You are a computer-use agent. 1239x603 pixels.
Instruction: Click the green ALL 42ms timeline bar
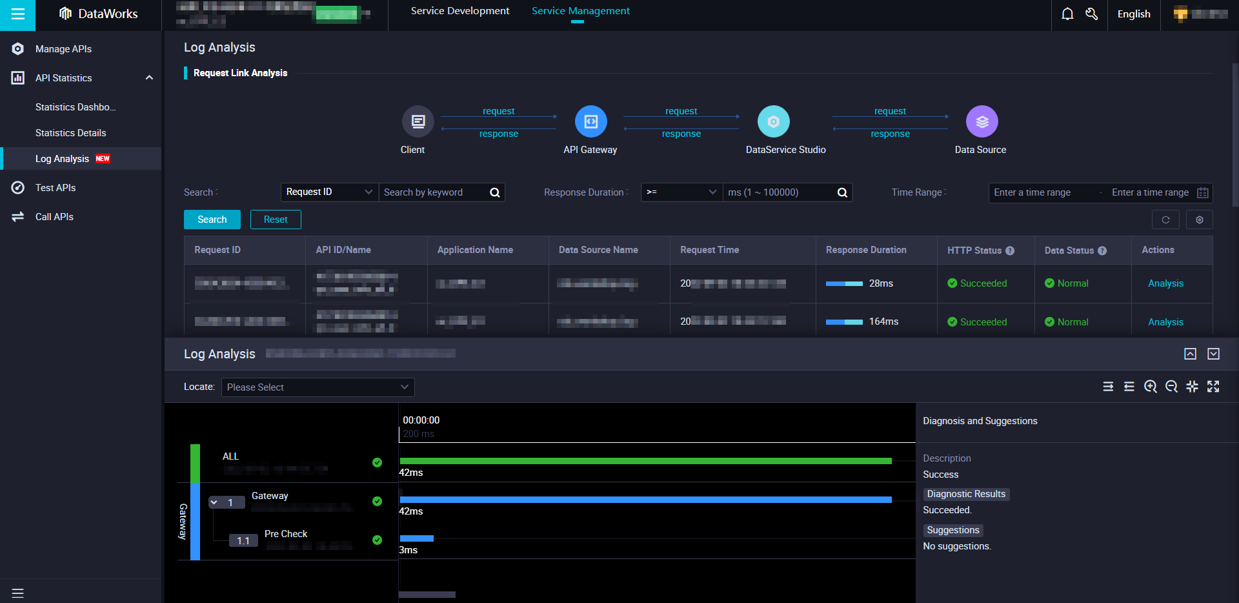645,461
